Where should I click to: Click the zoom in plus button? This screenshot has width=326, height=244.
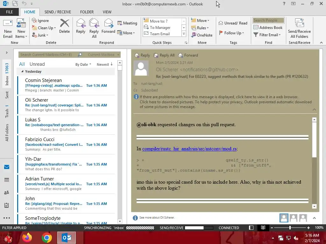[308, 228]
